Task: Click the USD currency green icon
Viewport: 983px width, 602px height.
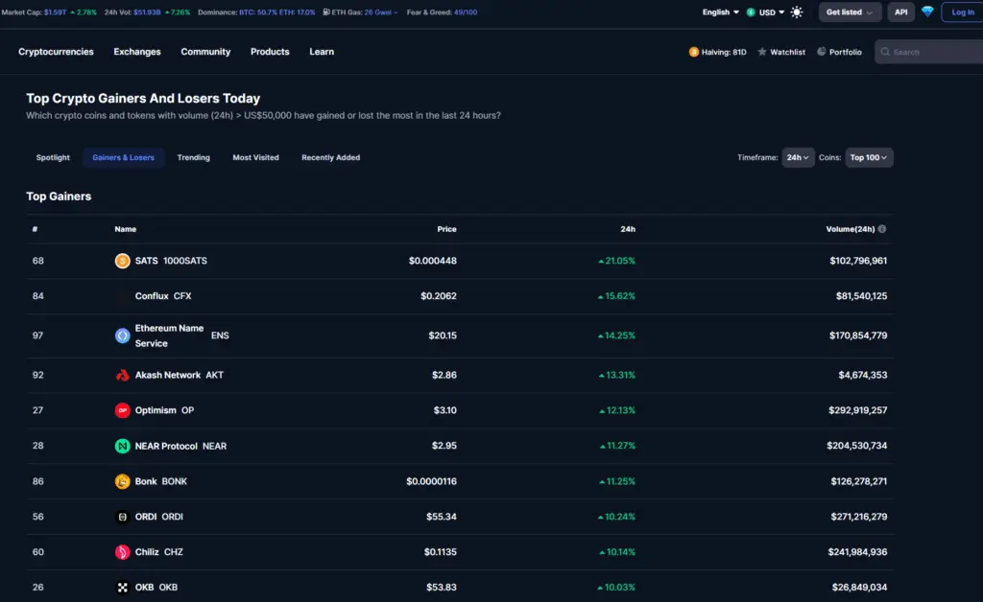Action: coord(751,12)
